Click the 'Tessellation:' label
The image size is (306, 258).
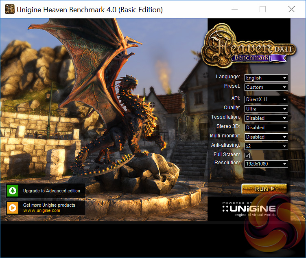[x=225, y=117]
